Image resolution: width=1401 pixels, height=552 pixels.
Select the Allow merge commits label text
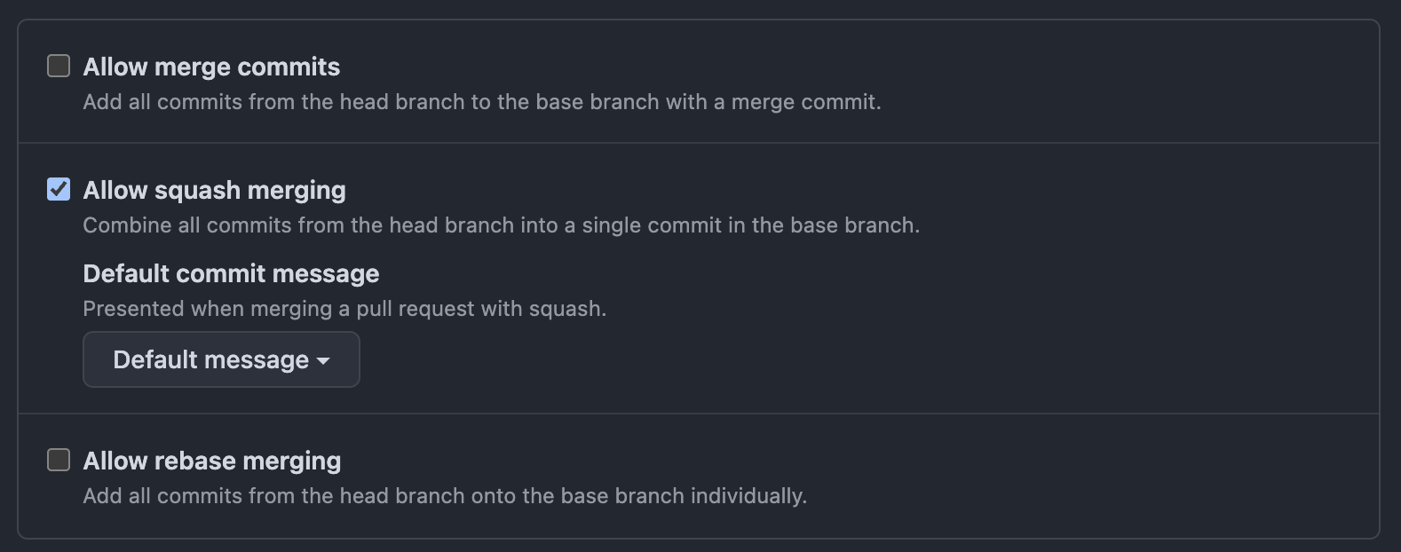pyautogui.click(x=210, y=66)
